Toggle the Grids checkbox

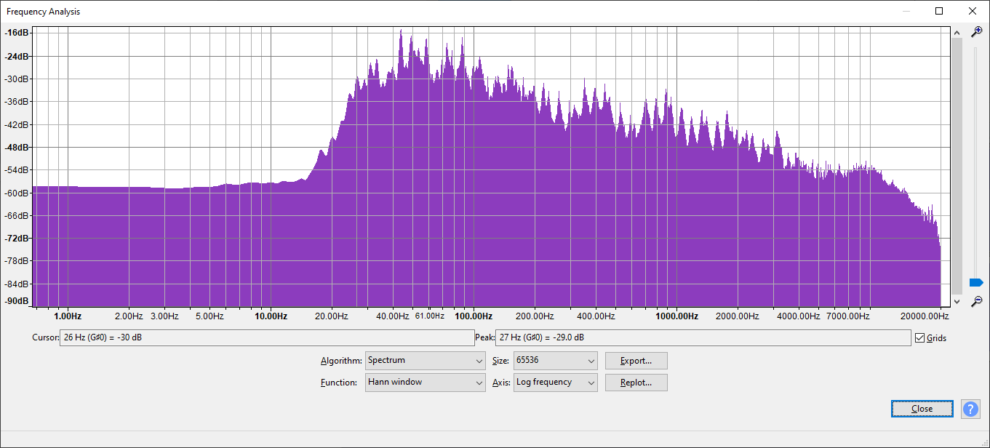tap(920, 338)
